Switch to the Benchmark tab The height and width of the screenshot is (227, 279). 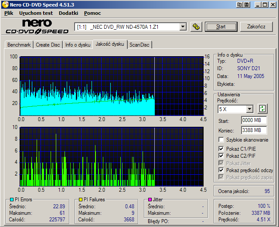pos(19,45)
